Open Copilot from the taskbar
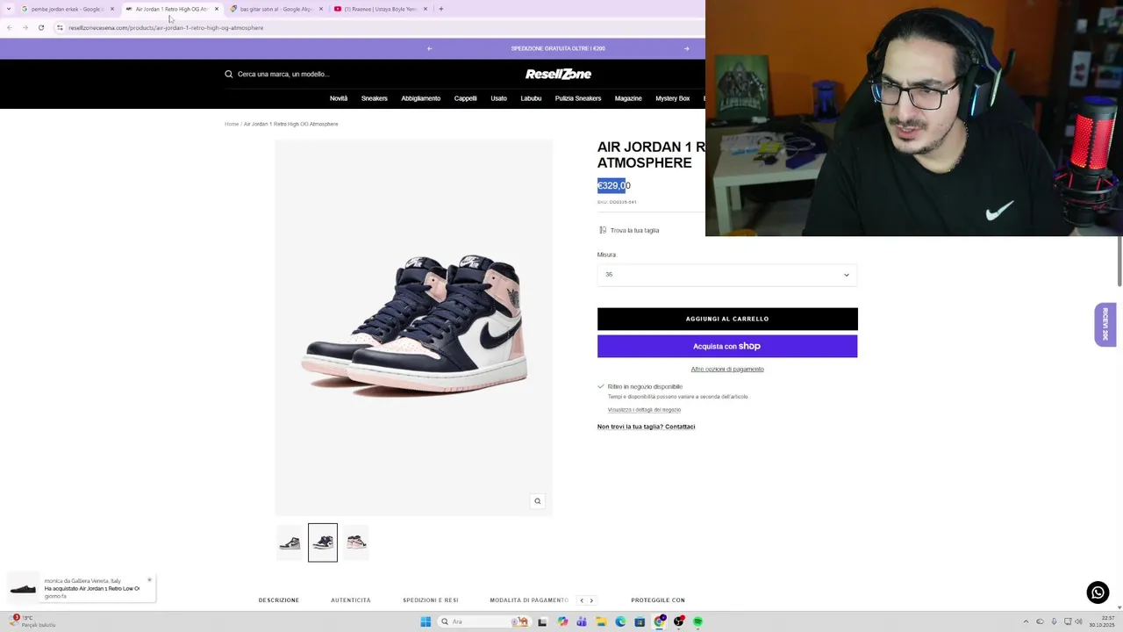 562,621
